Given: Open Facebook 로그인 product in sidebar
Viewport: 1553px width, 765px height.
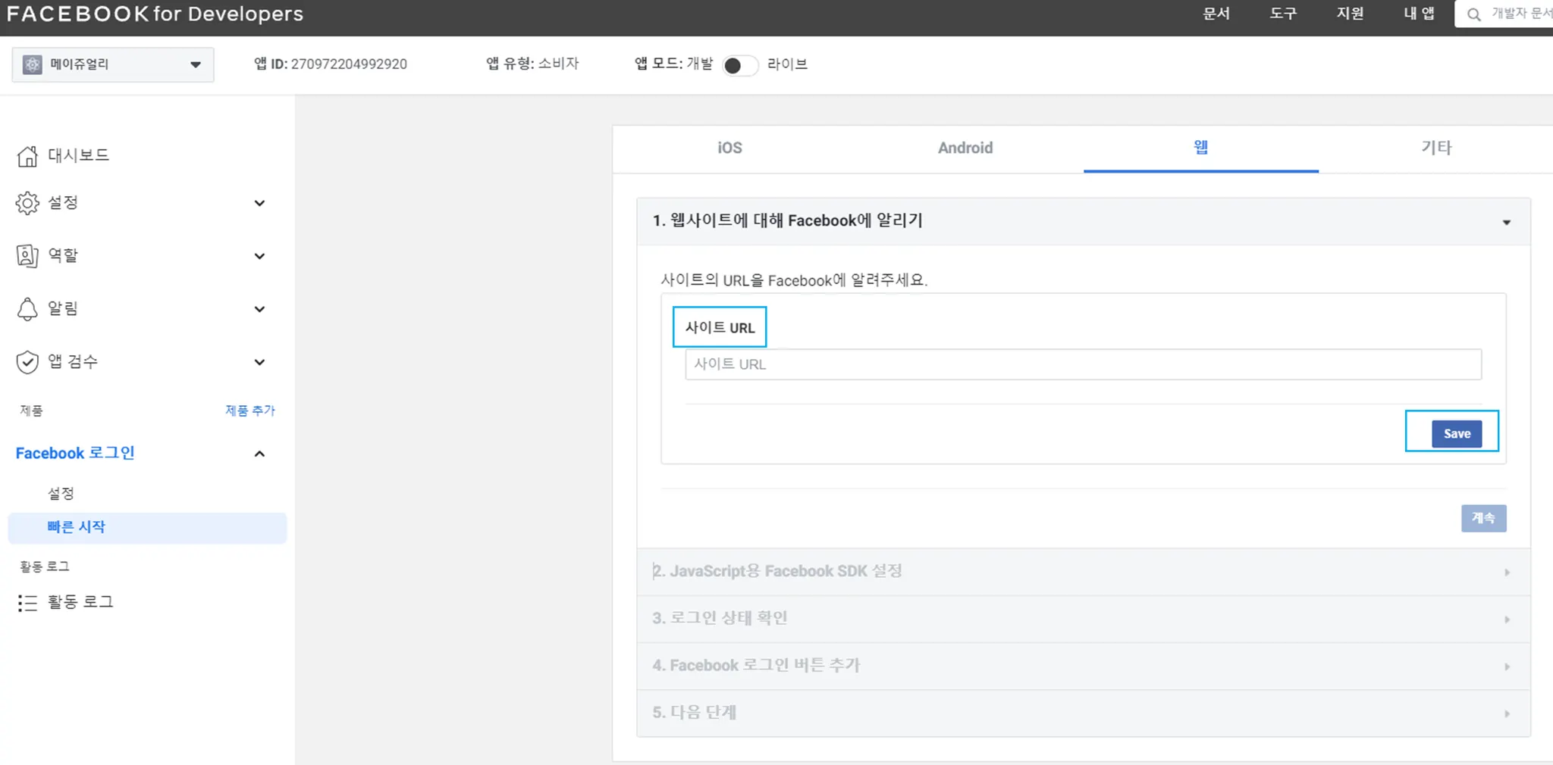Looking at the screenshot, I should pyautogui.click(x=75, y=453).
